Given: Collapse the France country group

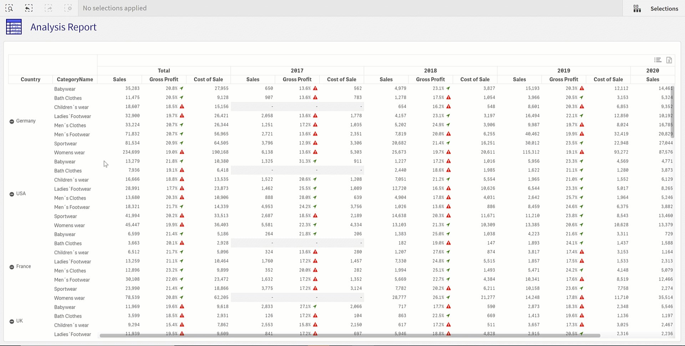Looking at the screenshot, I should coord(12,267).
